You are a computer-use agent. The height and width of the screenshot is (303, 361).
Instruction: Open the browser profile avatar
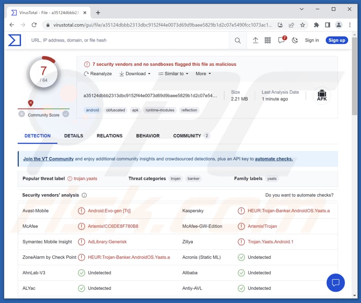tap(339, 25)
